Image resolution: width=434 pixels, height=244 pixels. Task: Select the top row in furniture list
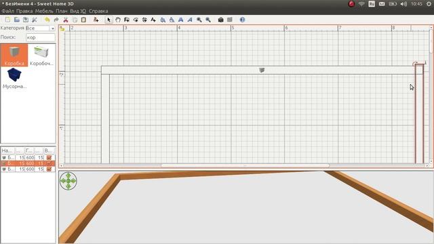pos(28,157)
